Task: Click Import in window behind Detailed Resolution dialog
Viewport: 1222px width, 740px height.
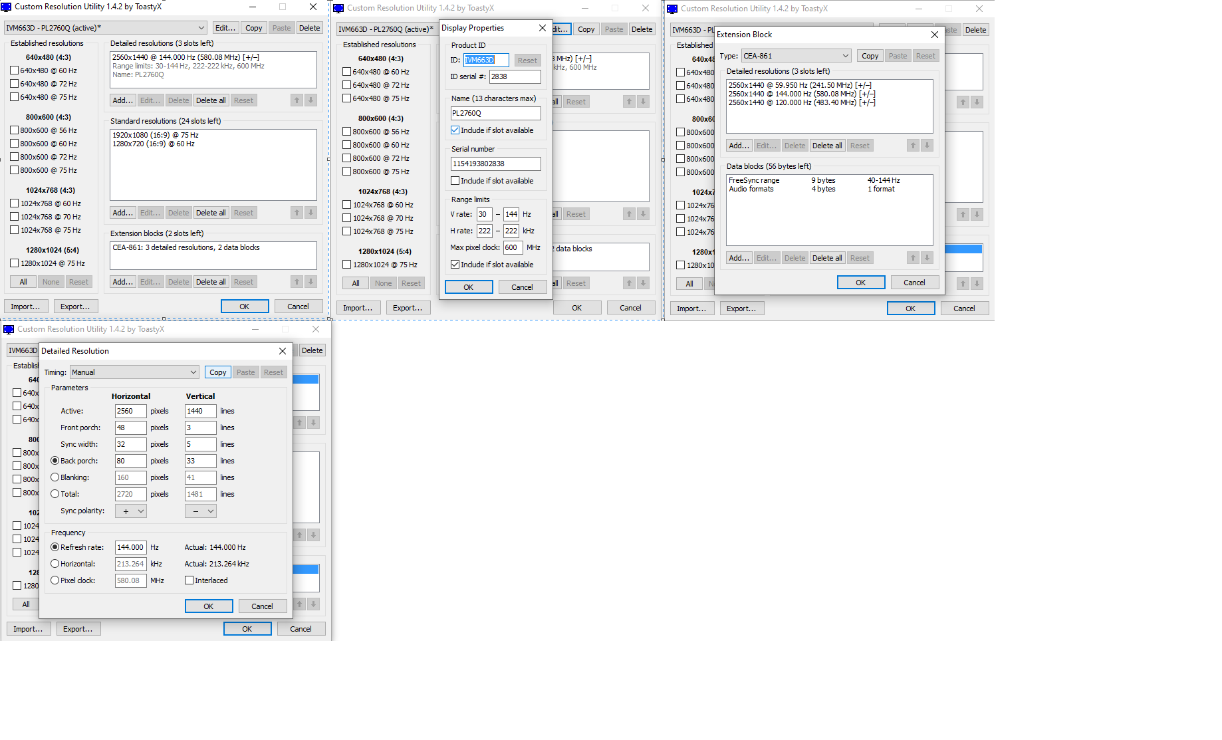Action: pyautogui.click(x=28, y=629)
